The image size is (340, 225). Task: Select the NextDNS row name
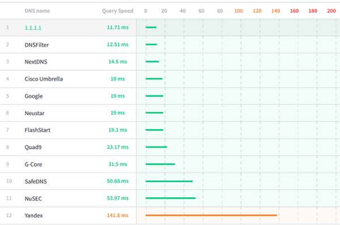36,62
